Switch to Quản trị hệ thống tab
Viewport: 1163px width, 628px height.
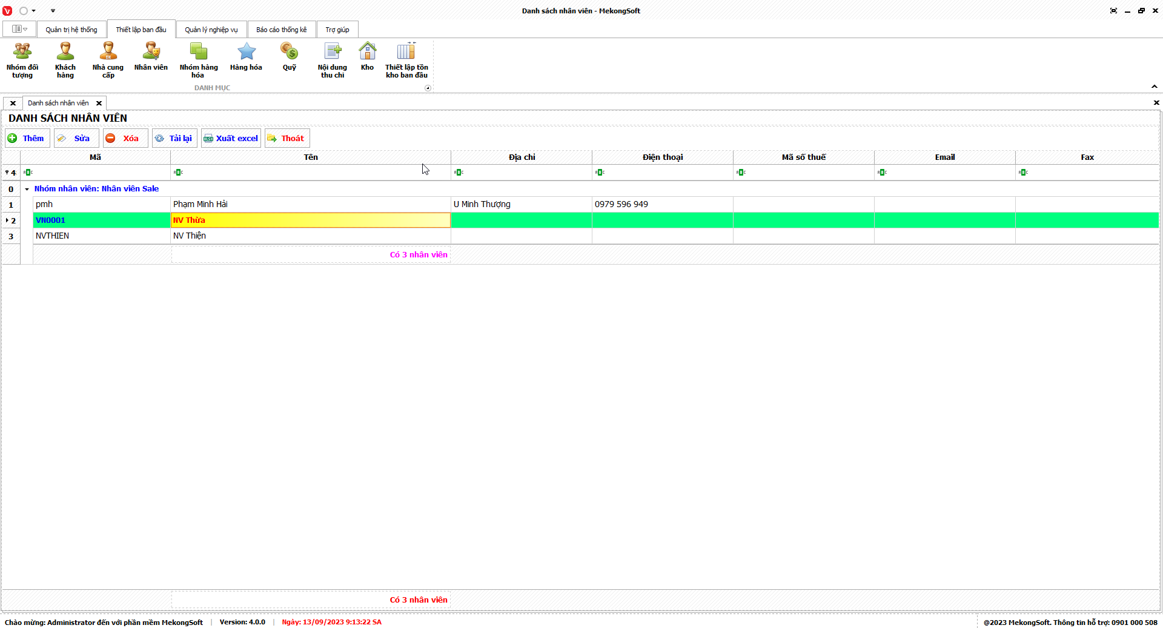[x=71, y=30]
